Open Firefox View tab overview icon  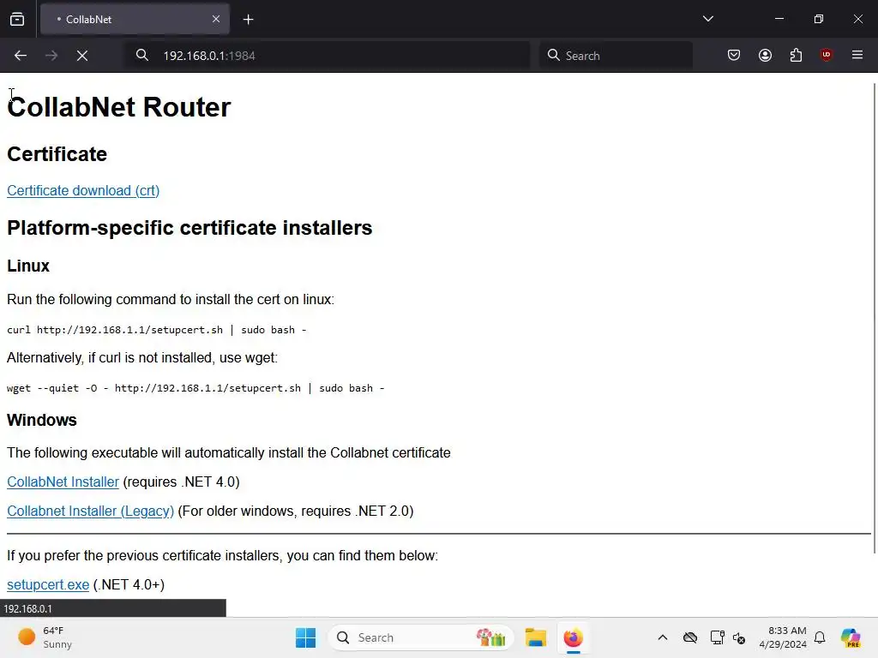[17, 19]
